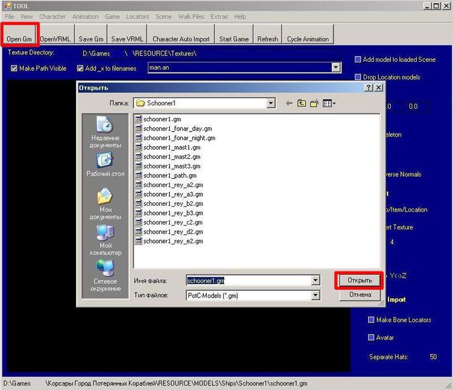Click the Texture Directory path field
This screenshot has height=390, width=453.
point(211,53)
